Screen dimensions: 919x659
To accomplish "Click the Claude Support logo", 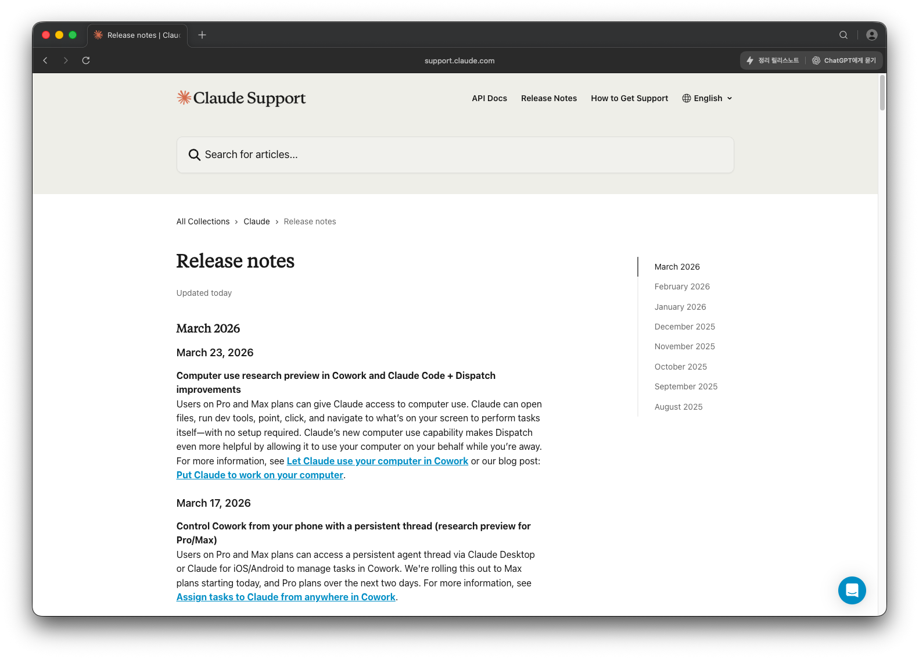I will pyautogui.click(x=241, y=98).
